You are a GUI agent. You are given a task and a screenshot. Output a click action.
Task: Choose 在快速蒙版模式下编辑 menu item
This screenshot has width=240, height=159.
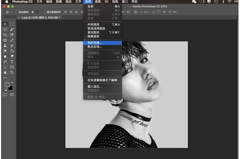click(x=102, y=80)
